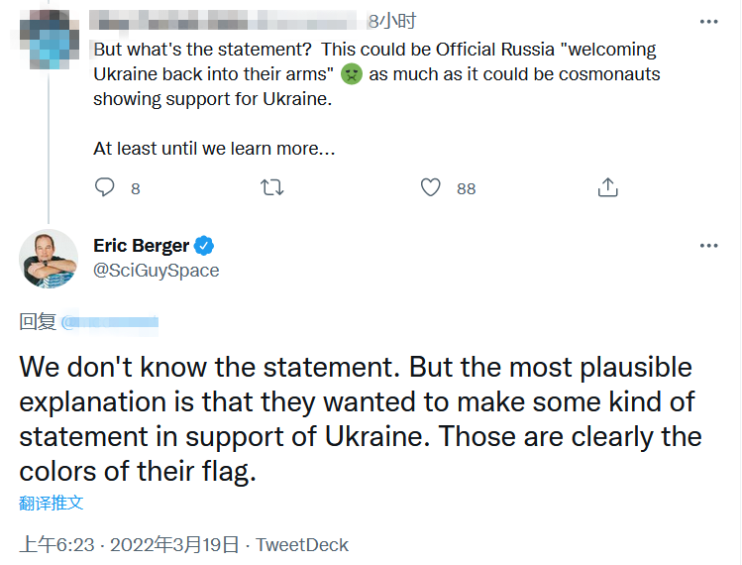Click the 8小时 timestamp on top tweet
The image size is (742, 565).
click(x=391, y=21)
